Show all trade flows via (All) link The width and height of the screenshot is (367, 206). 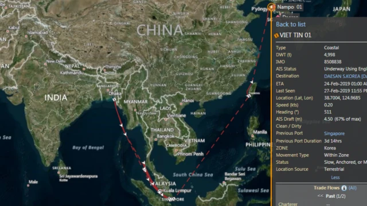click(352, 188)
